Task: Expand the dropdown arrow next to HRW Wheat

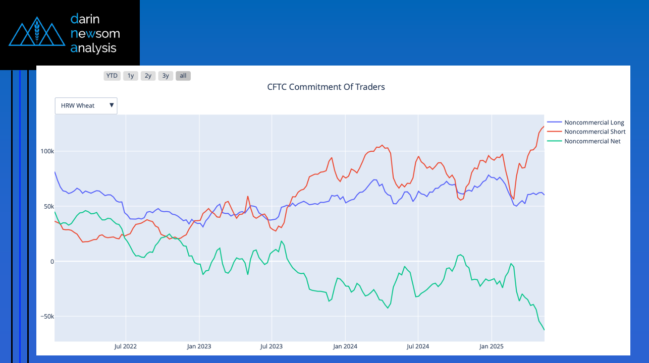Action: coord(112,106)
